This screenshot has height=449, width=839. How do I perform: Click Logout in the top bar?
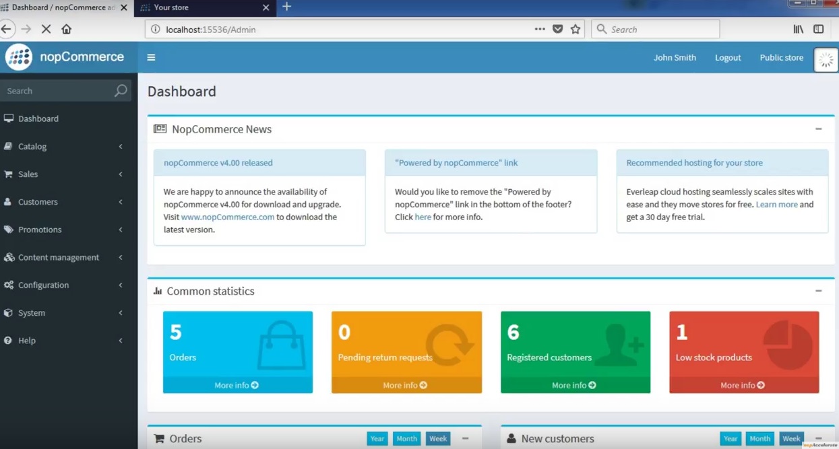728,57
